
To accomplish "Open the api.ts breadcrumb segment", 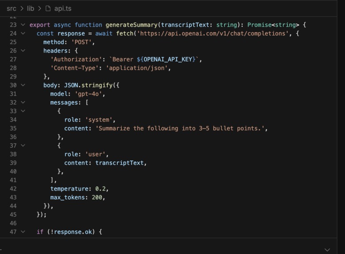I will (x=63, y=8).
